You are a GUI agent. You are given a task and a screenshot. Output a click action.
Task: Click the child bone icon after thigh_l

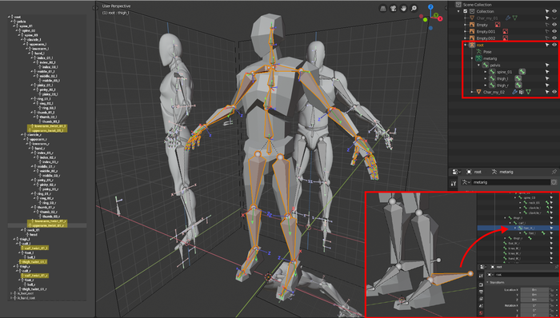click(518, 78)
